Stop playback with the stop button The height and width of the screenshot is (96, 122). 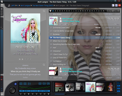point(29,94)
